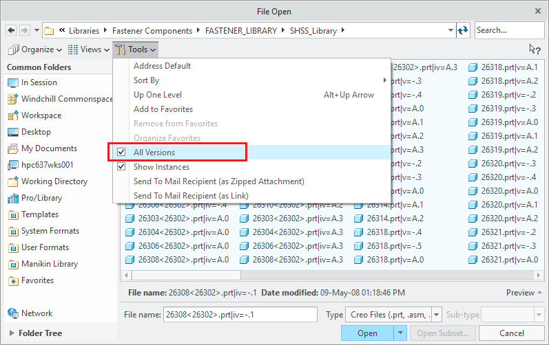Select file 26314.prt|v=A.2

click(x=389, y=219)
